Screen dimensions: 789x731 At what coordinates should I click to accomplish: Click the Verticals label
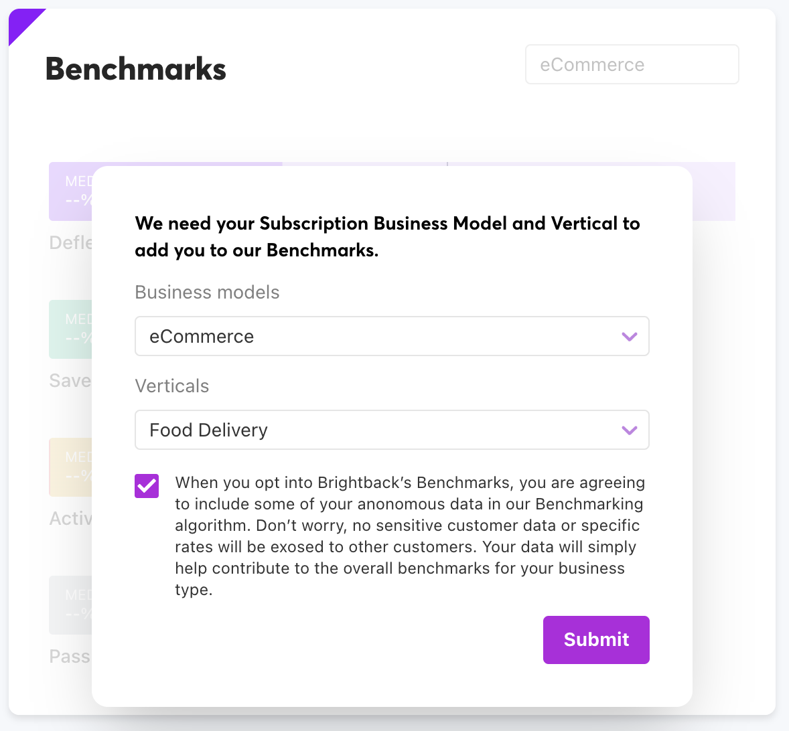171,386
